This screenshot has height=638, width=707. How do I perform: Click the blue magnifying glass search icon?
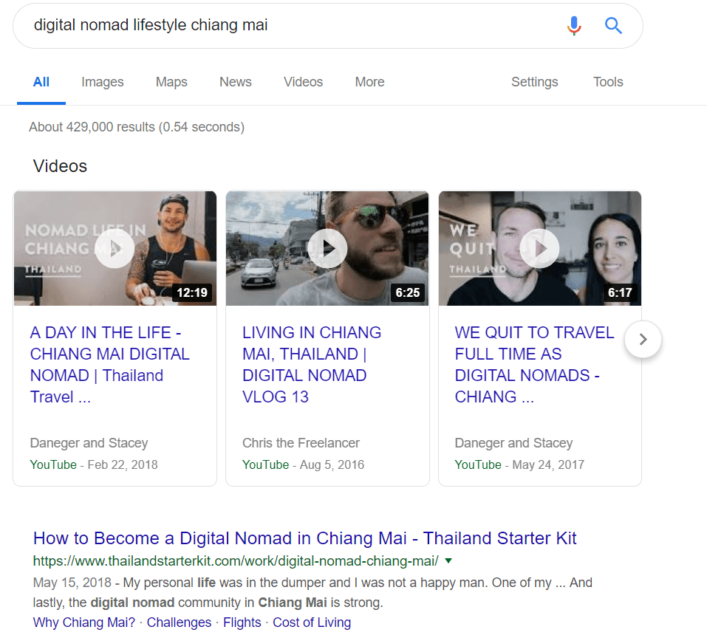[x=613, y=26]
